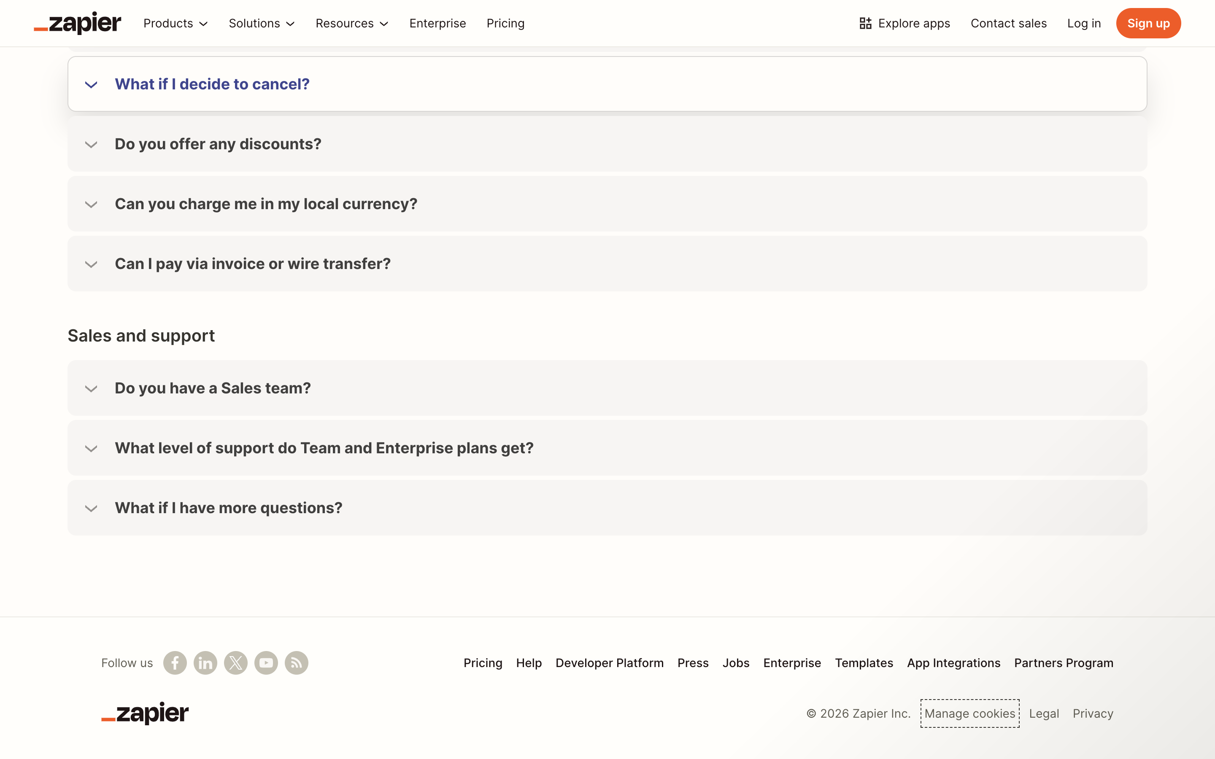This screenshot has width=1215, height=759.
Task: Open the Solutions dropdown menu
Action: (262, 23)
